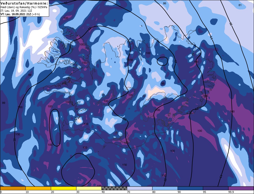The image size is (254, 194).
Task: Click the '81' humidity value on the map
Action: tap(240, 5)
